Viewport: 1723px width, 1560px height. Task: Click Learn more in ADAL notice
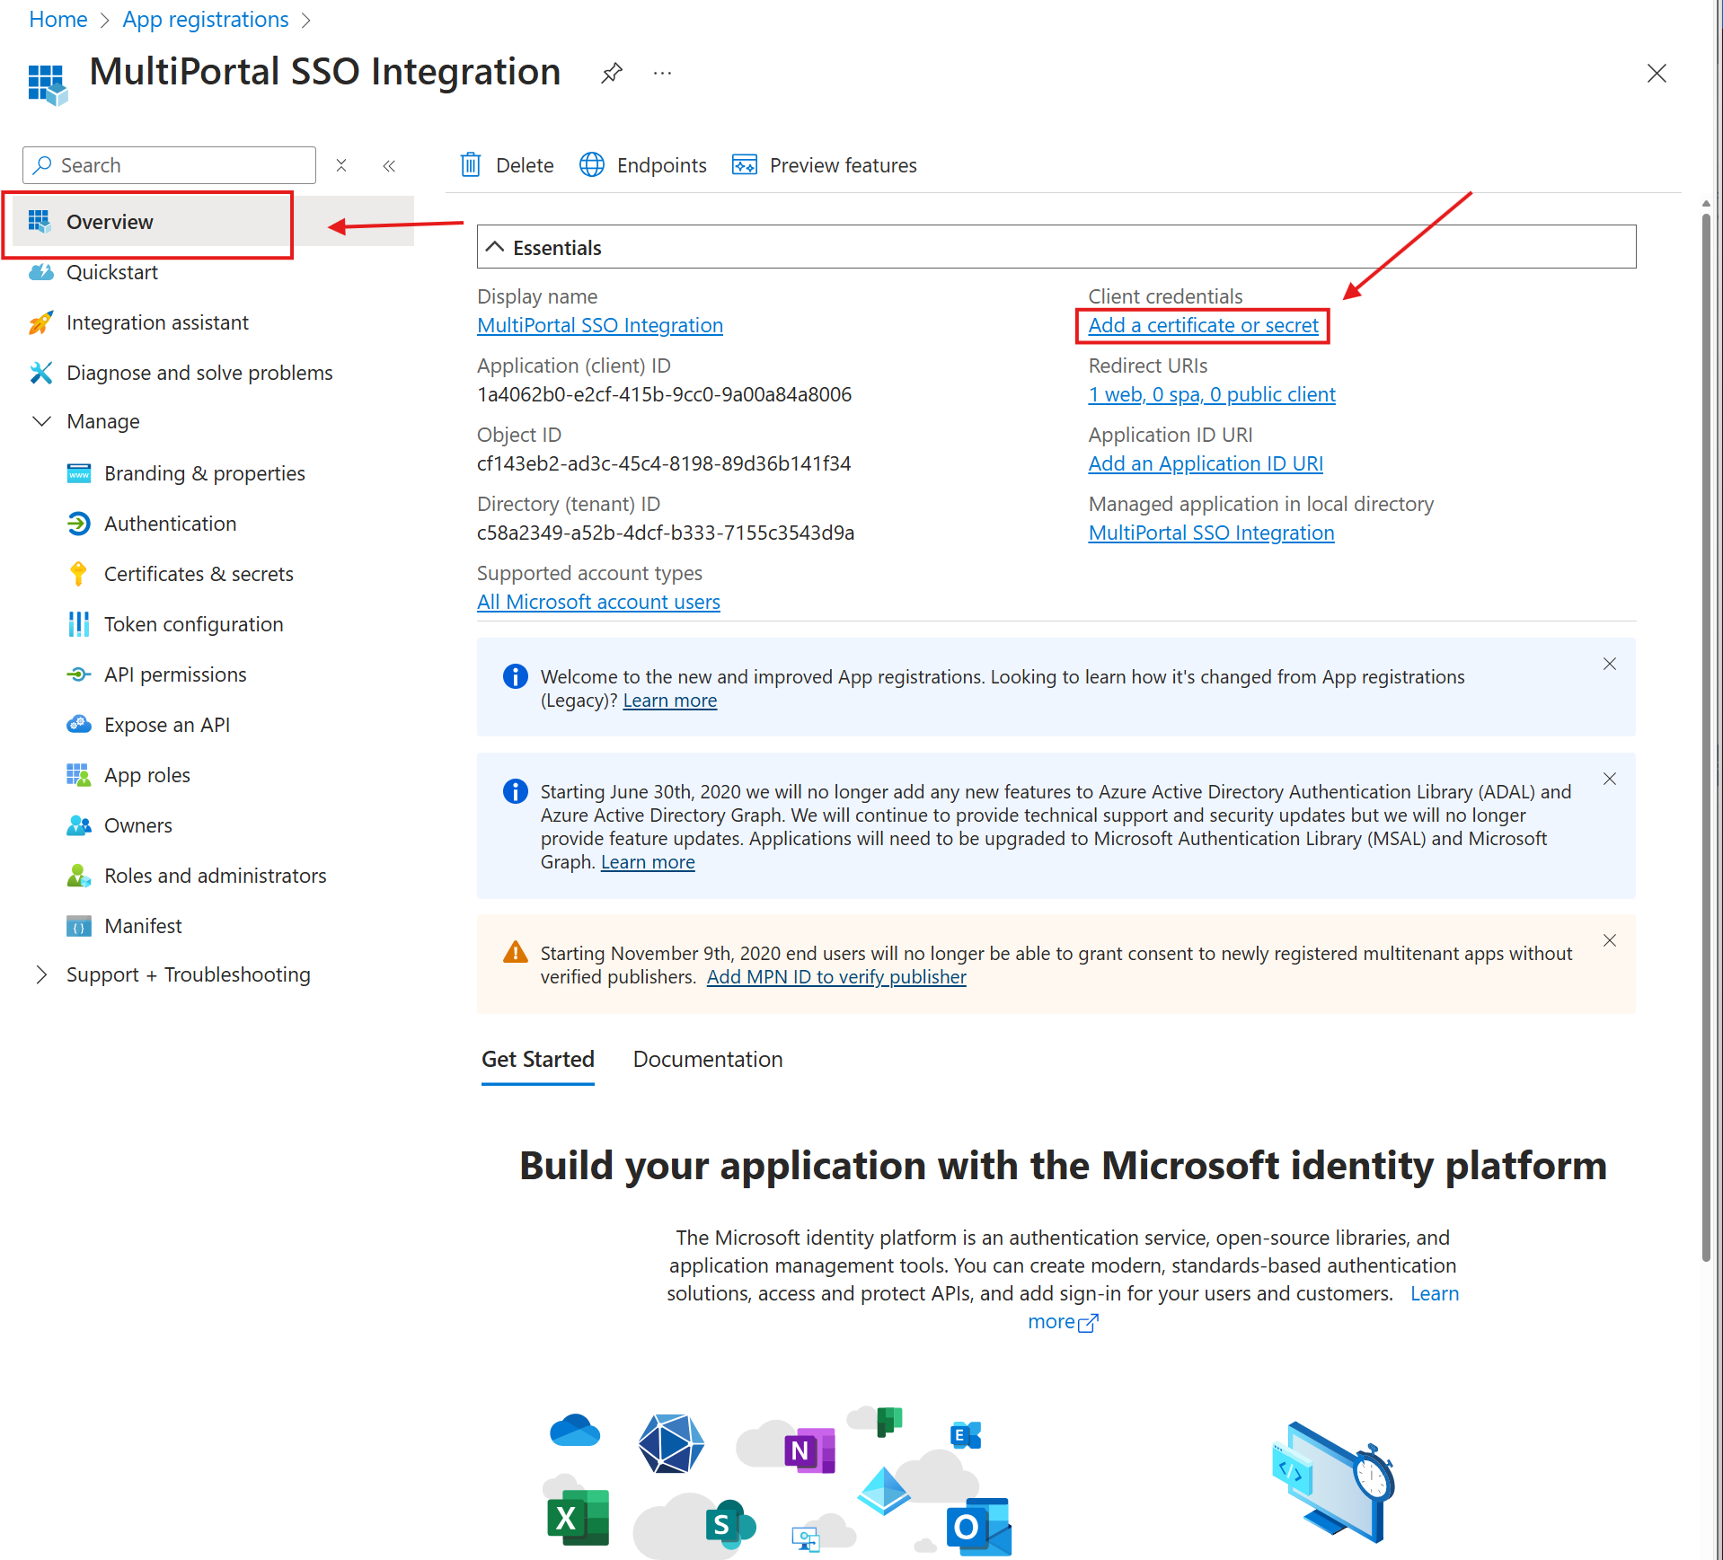tap(648, 861)
